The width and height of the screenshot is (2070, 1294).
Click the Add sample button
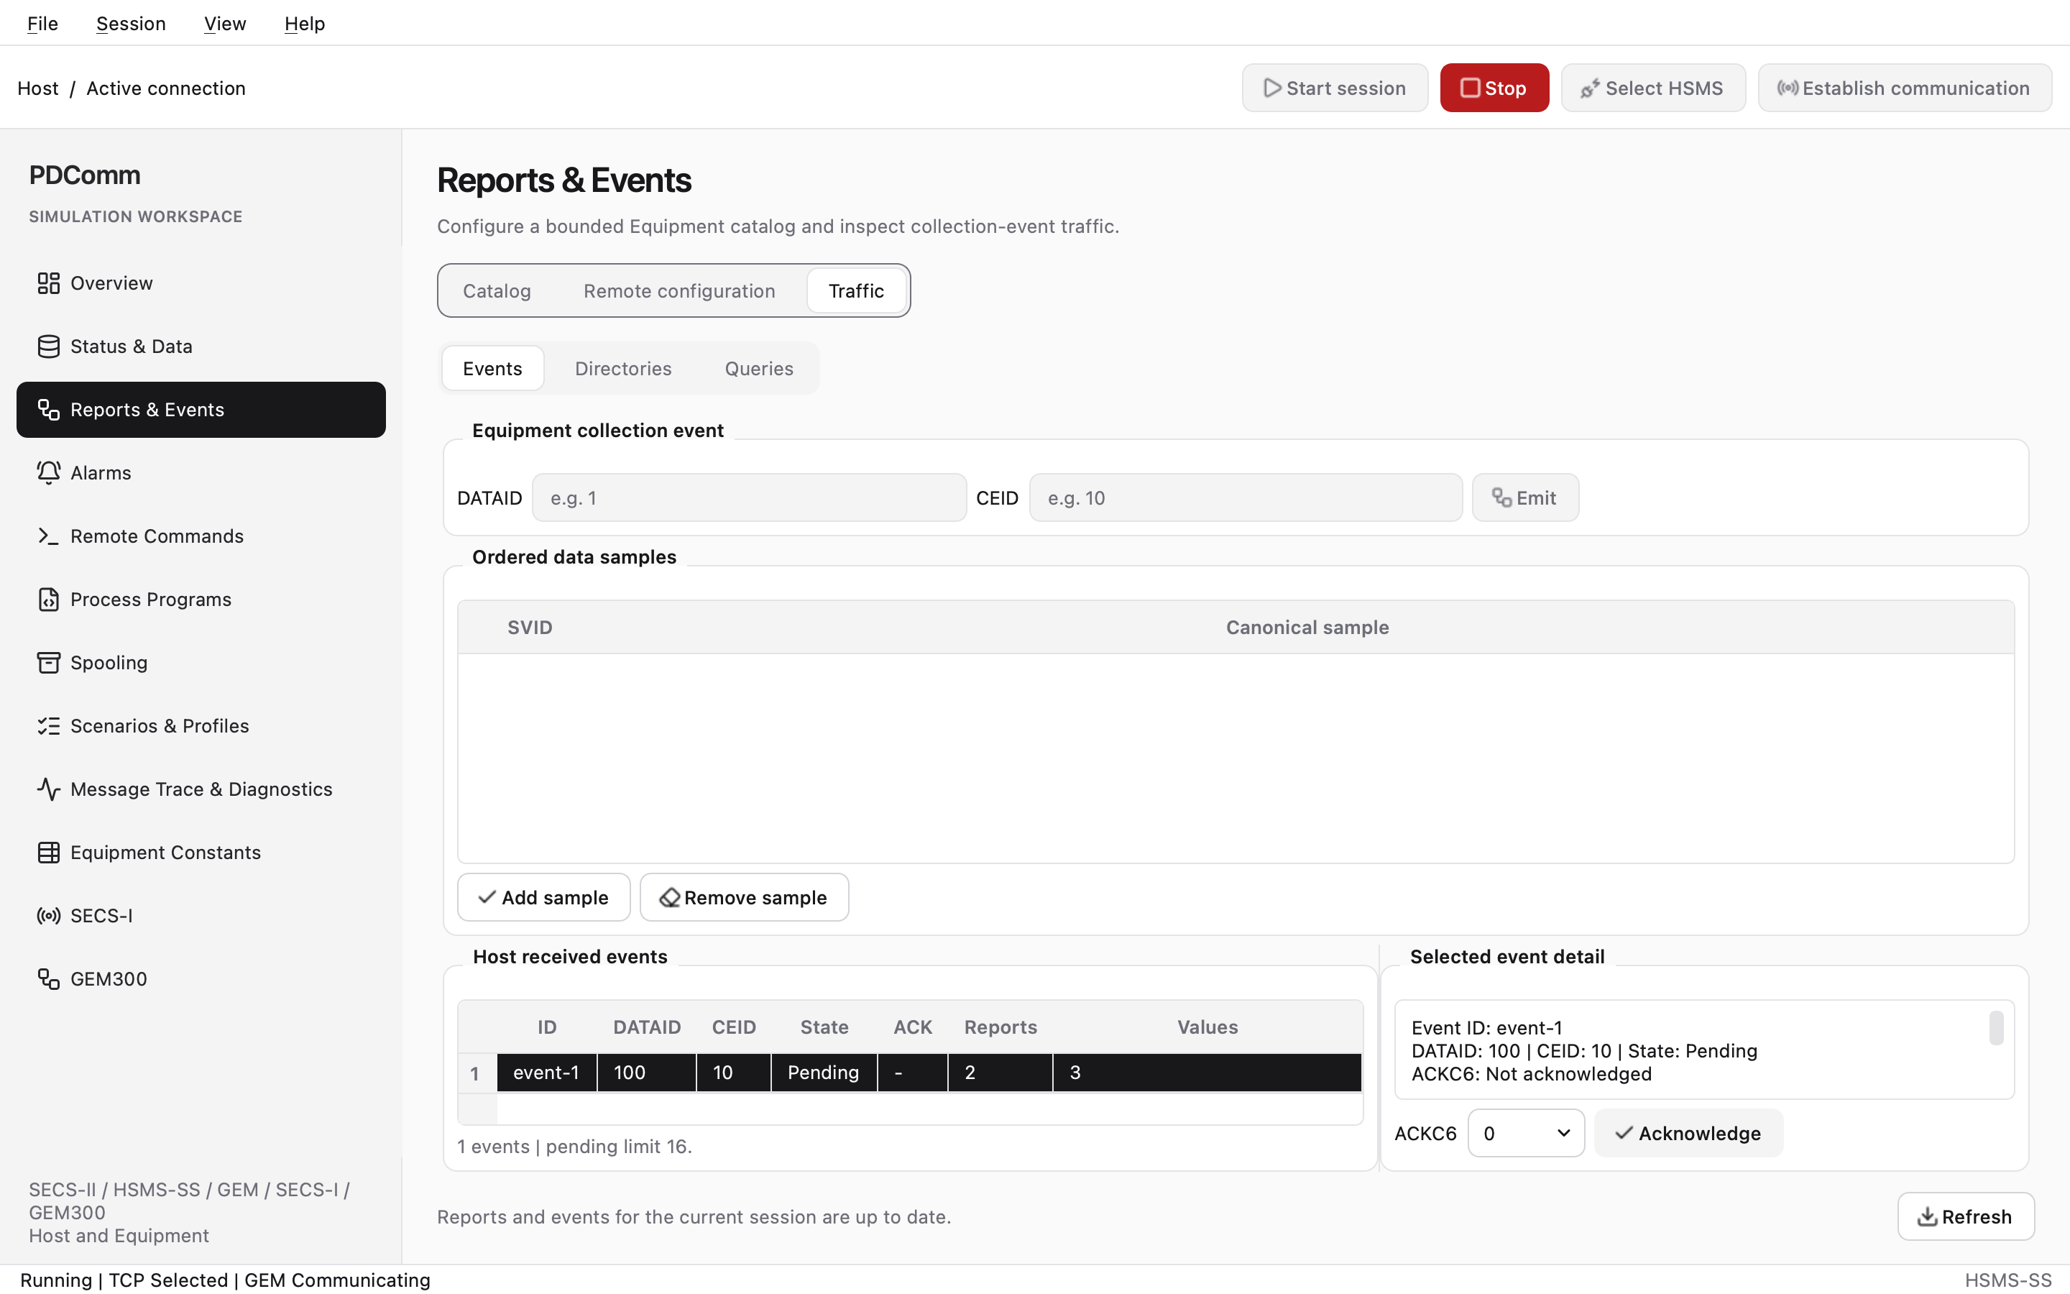(544, 898)
